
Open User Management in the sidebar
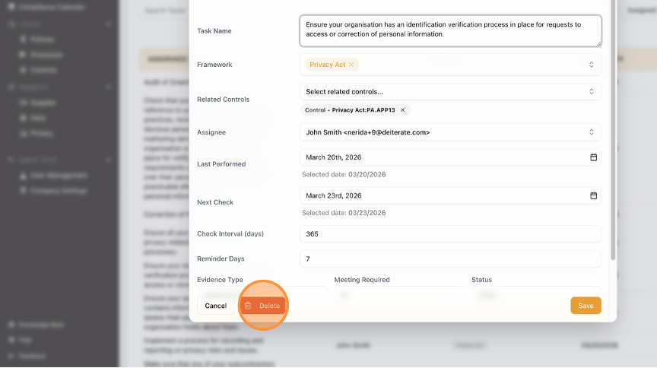coord(59,176)
